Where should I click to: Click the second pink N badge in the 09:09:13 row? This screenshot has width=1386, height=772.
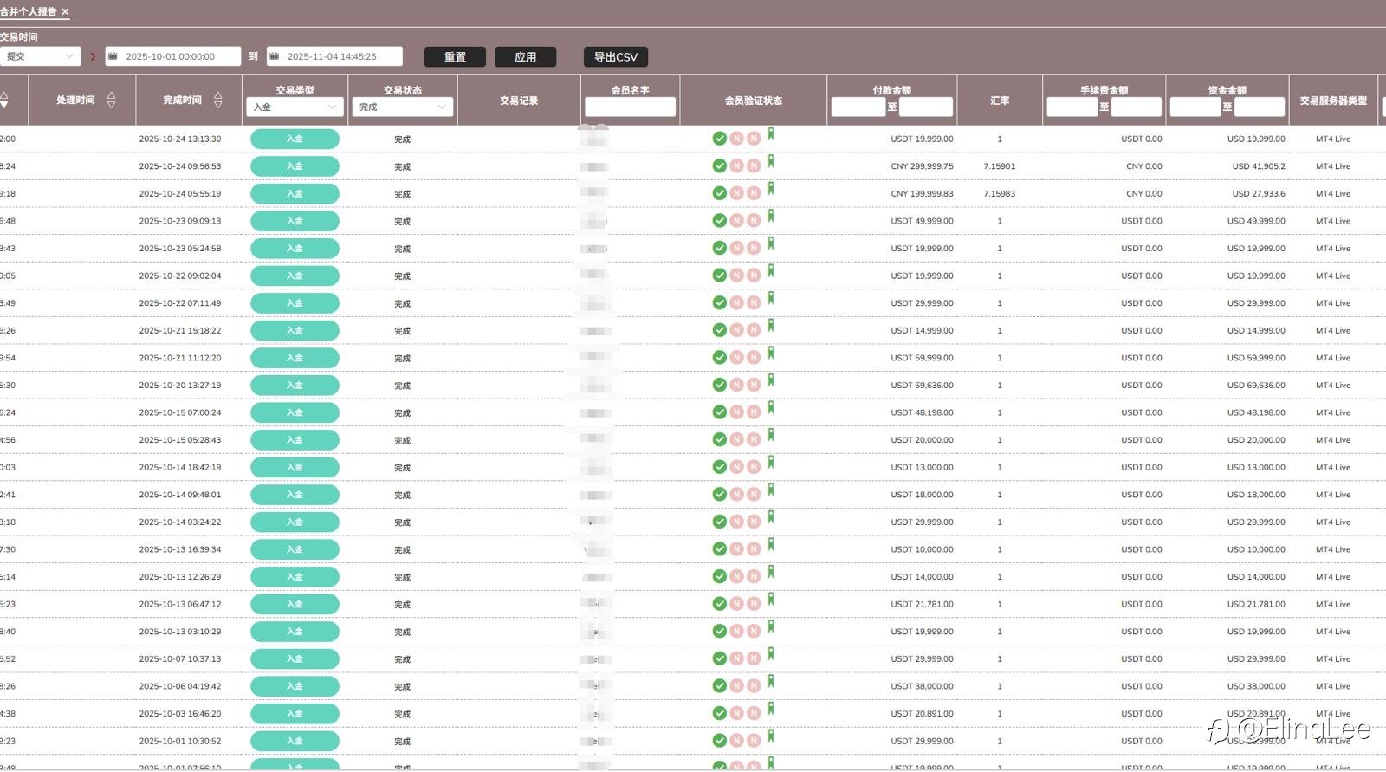[x=754, y=221]
